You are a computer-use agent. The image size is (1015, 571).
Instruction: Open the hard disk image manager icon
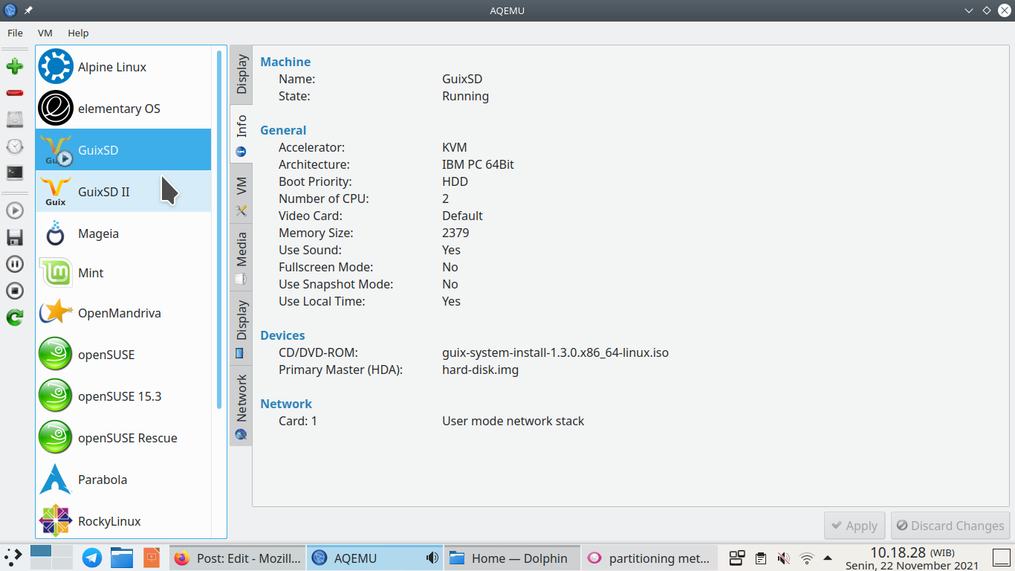coord(15,119)
